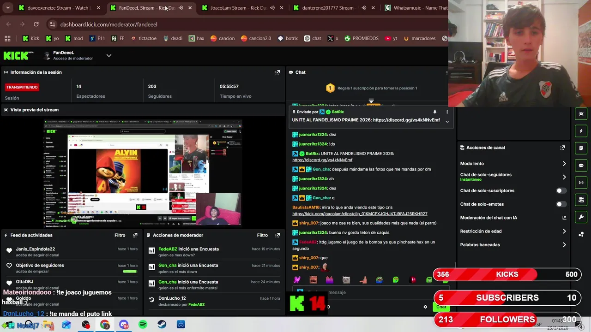The height and width of the screenshot is (332, 591).
Task: Pop out the Acciones de canal panel
Action: tap(562, 148)
